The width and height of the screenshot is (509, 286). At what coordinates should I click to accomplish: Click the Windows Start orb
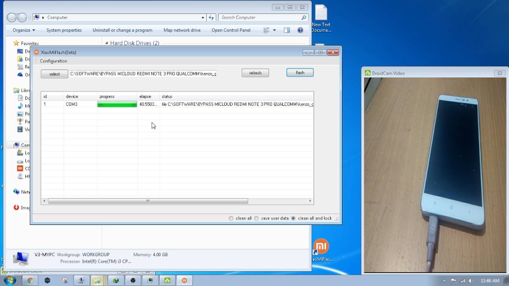[10, 280]
